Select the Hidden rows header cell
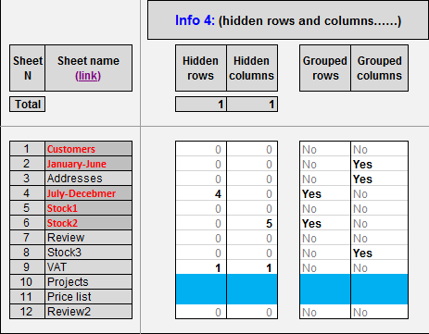429x334 pixels. [201, 68]
